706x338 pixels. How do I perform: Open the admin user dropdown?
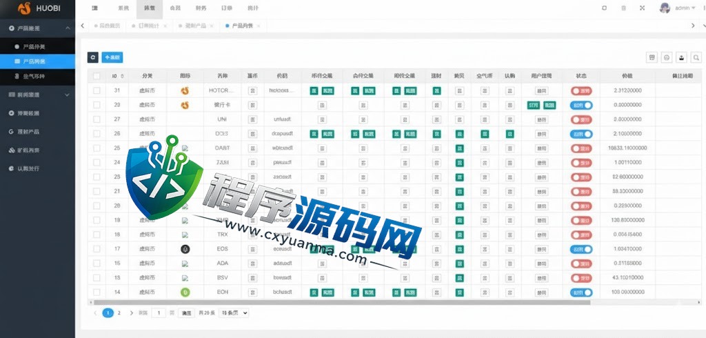(x=685, y=8)
